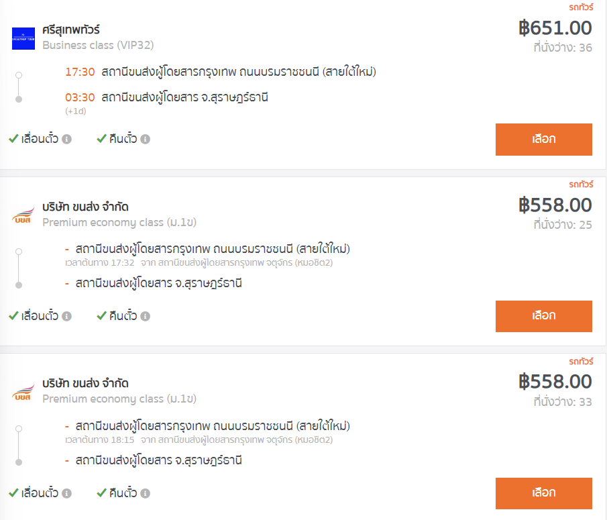607x520 pixels.
Task: Show the คืนตั๋ว info icon on the 18:15 trip
Action: tap(145, 493)
